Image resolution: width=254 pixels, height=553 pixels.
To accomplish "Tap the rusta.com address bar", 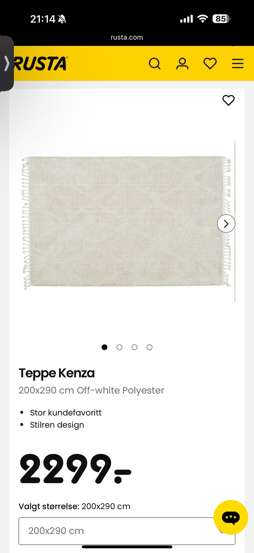I will click(x=127, y=37).
